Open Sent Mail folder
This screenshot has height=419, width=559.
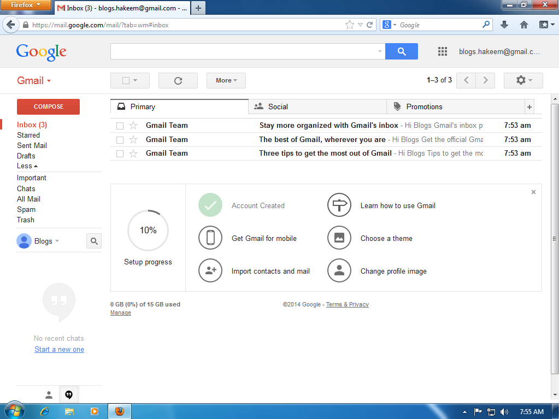[32, 145]
